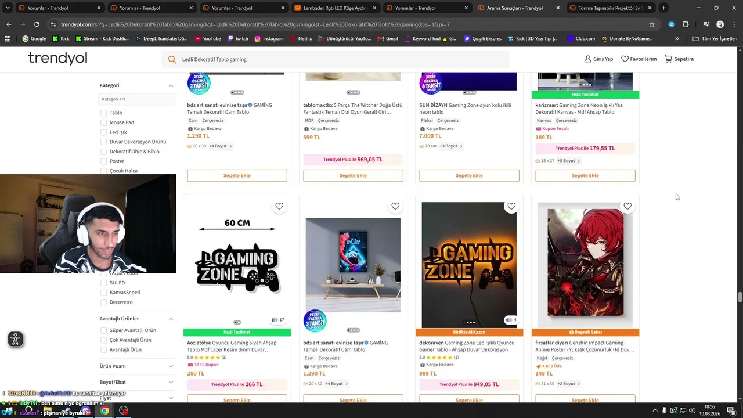Image resolution: width=743 pixels, height=418 pixels.
Task: Click the Trendyol logo
Action: click(57, 59)
